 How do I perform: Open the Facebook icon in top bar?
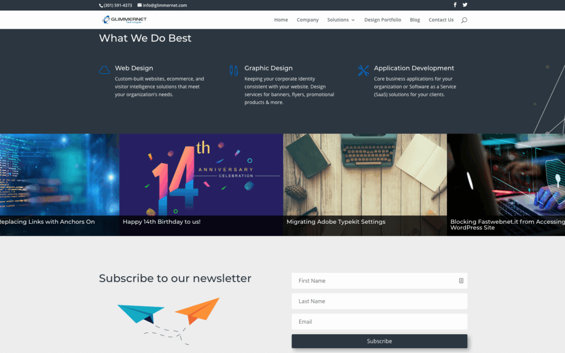tap(455, 5)
